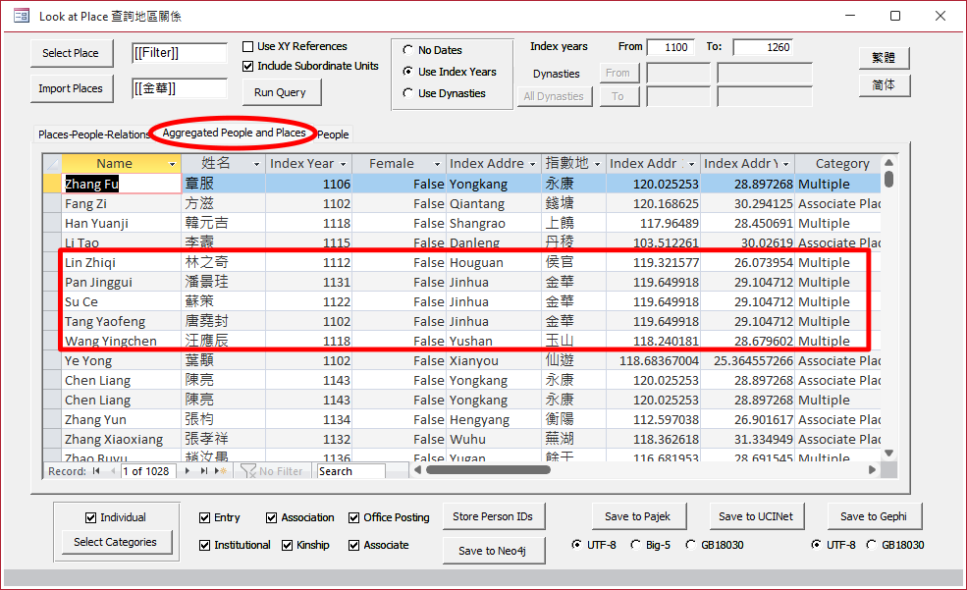Enable Use XY References checkbox

pyautogui.click(x=248, y=46)
